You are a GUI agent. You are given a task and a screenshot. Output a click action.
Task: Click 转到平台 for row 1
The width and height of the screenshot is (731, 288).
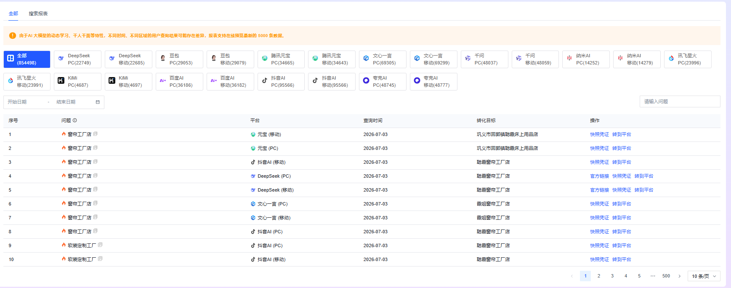point(622,134)
